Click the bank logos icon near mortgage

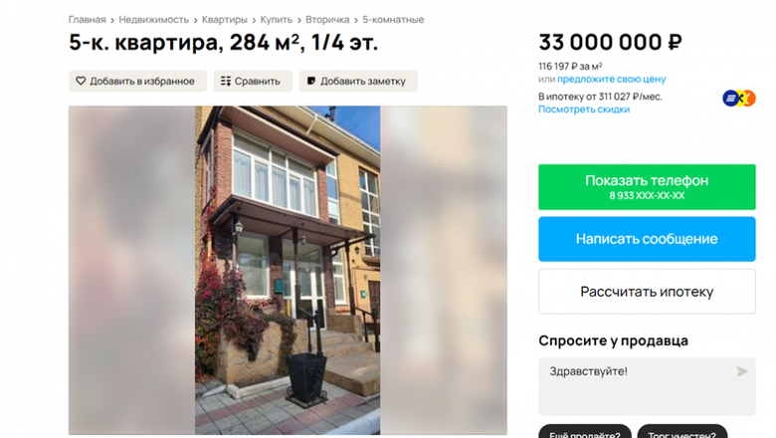739,98
